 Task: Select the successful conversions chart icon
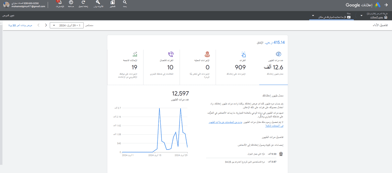(x=135, y=54)
